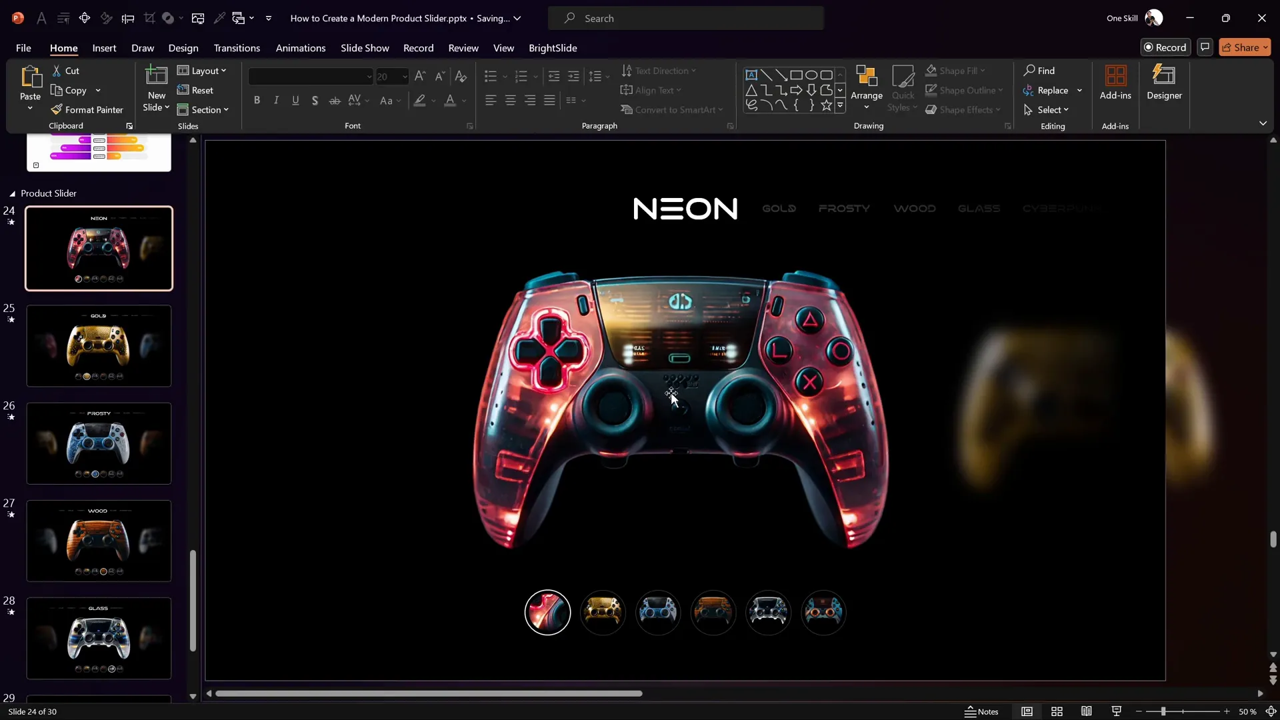Screen dimensions: 1280x720
Task: Decrease the font size
Action: [x=440, y=77]
